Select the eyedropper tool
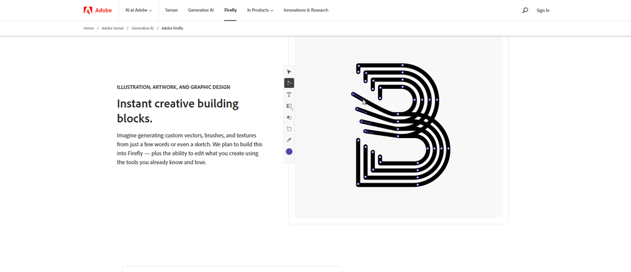This screenshot has width=631, height=272. coord(289,140)
